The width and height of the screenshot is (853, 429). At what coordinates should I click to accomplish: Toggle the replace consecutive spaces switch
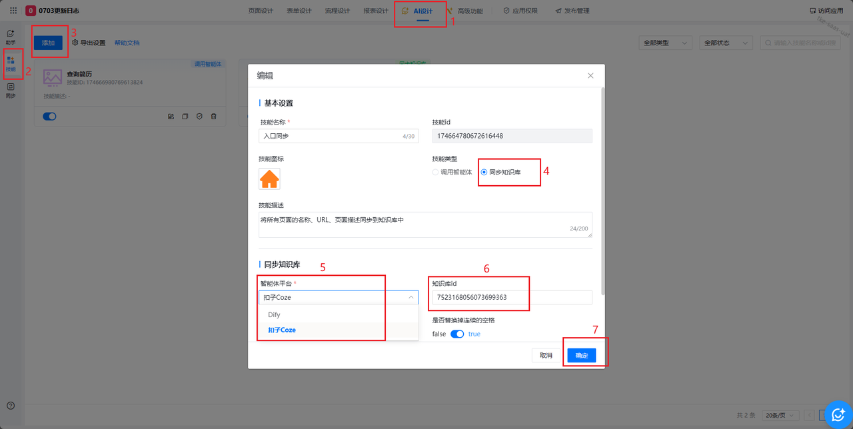pos(457,334)
